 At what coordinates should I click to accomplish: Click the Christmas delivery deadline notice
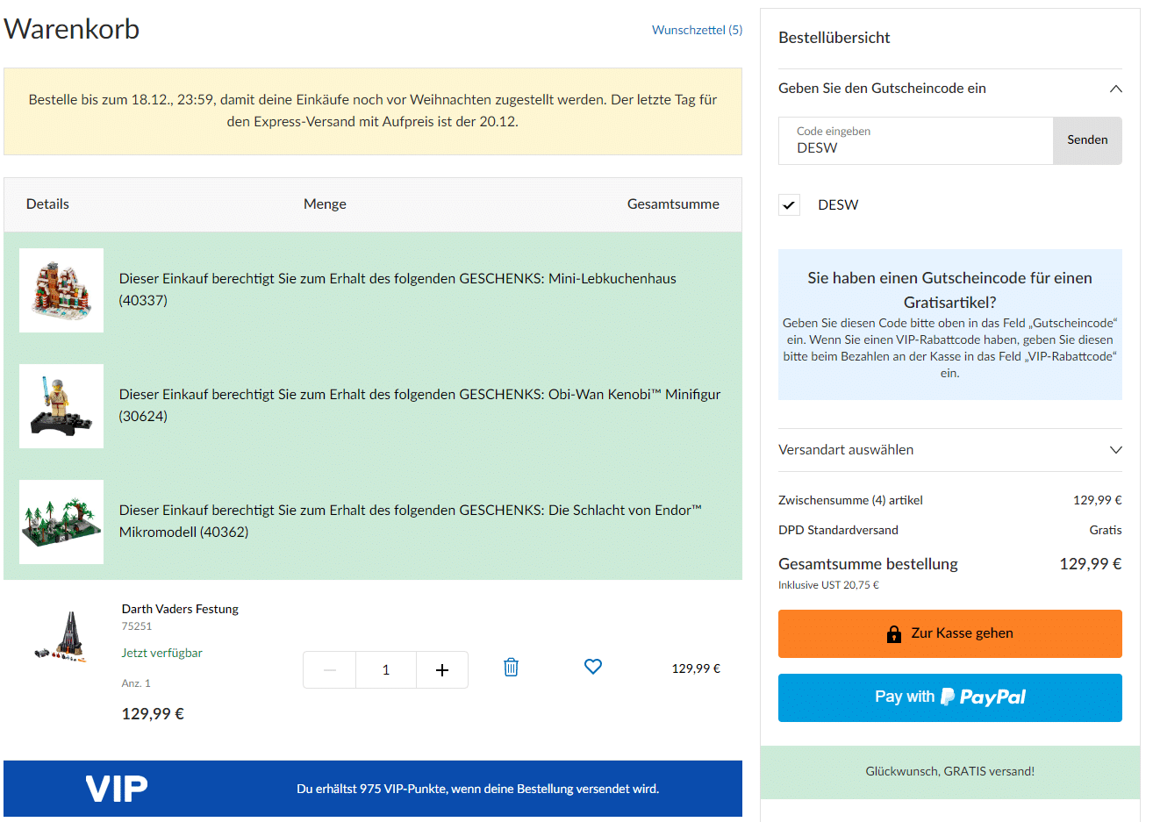[373, 111]
